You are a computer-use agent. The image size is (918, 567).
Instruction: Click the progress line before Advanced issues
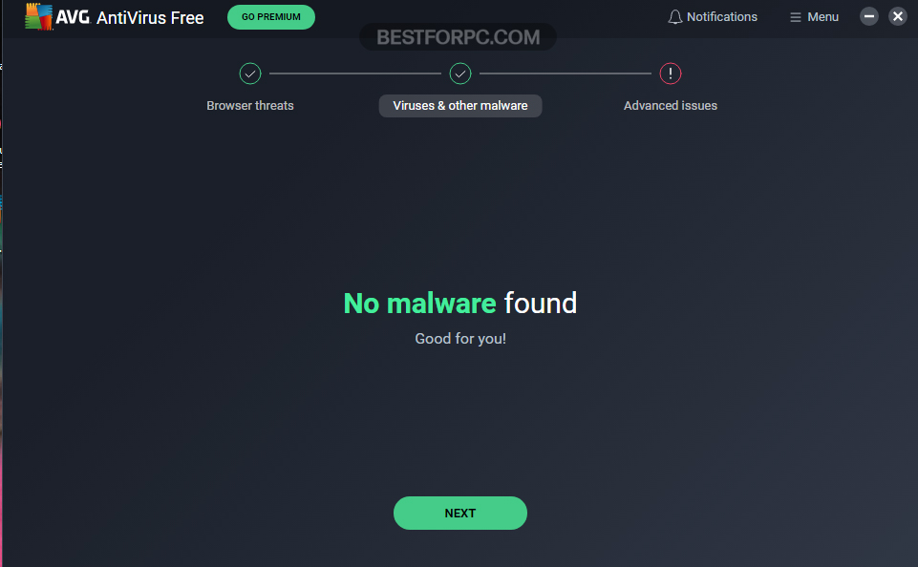pos(565,73)
